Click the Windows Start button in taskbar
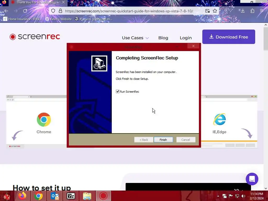 point(7,196)
